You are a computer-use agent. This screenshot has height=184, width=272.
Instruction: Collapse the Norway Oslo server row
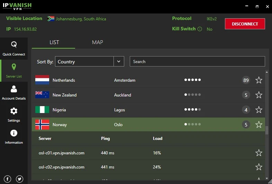tap(138, 125)
